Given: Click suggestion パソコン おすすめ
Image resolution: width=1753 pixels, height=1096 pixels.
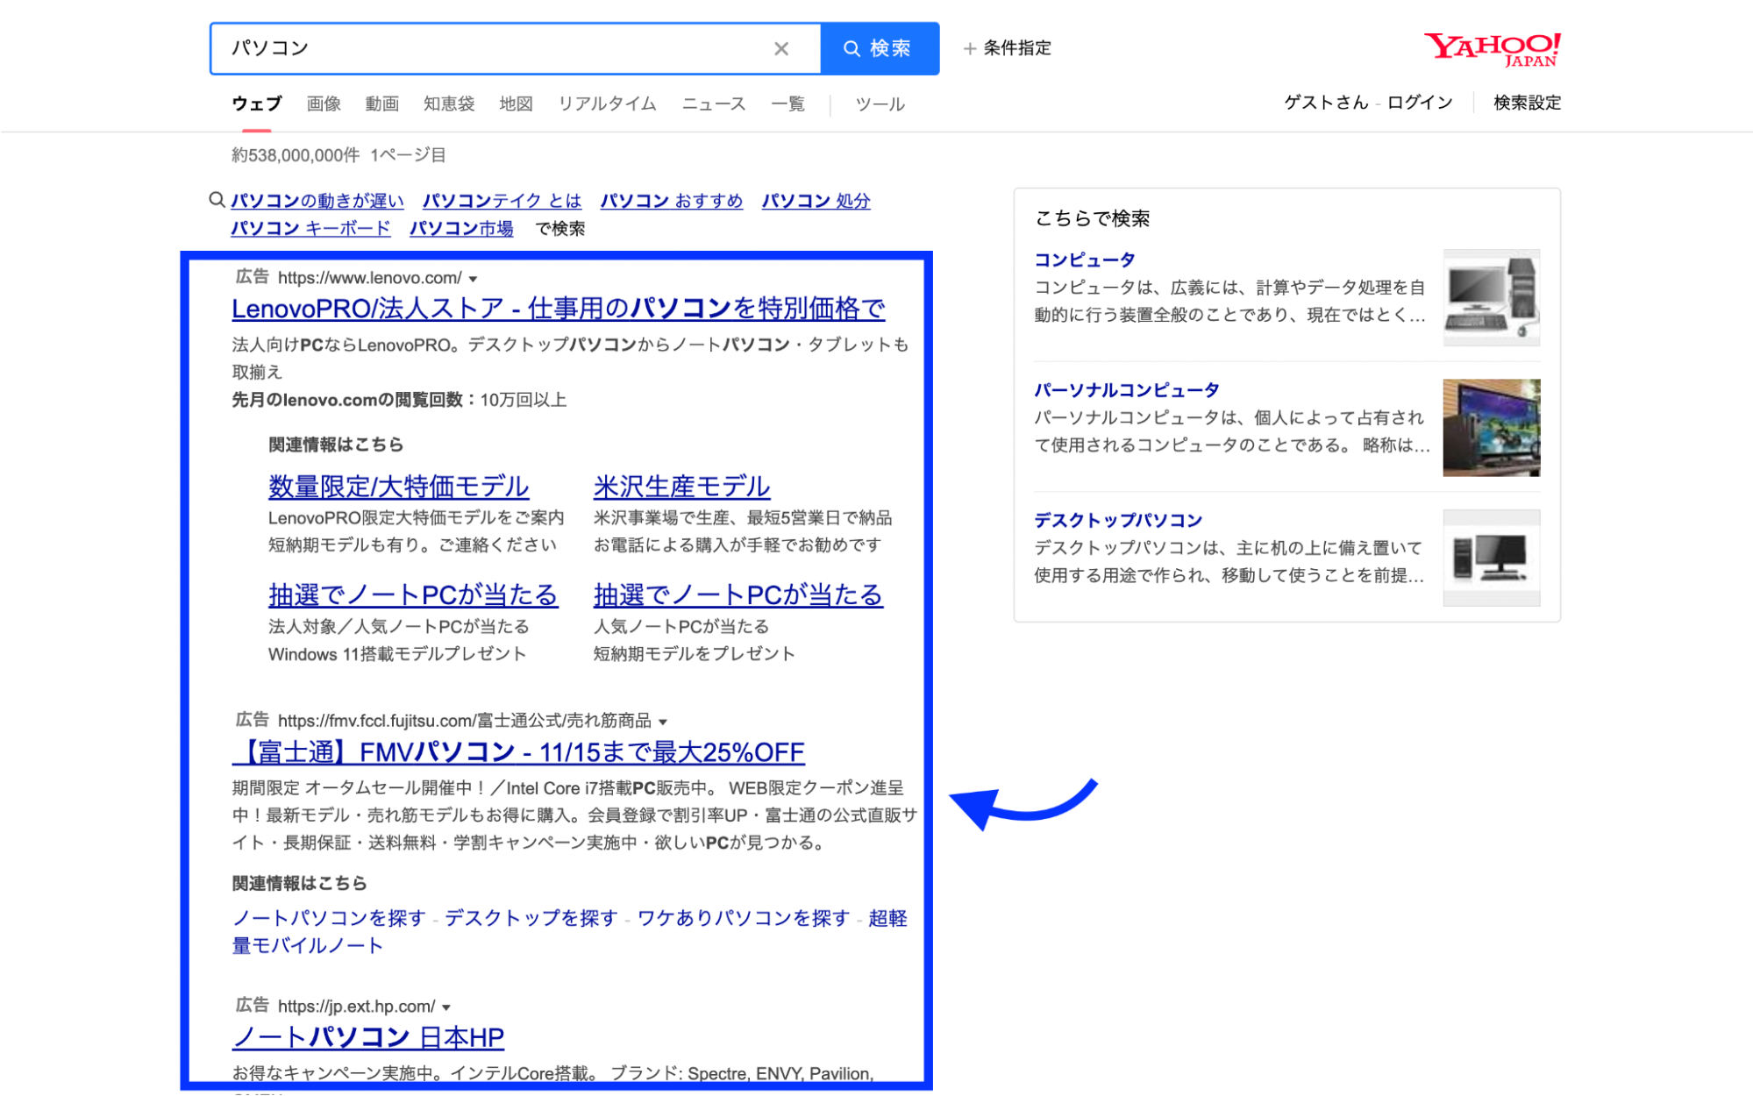Looking at the screenshot, I should [671, 201].
